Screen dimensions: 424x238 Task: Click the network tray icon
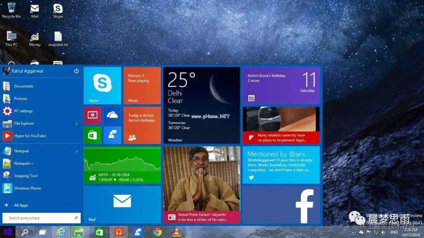coord(376,233)
